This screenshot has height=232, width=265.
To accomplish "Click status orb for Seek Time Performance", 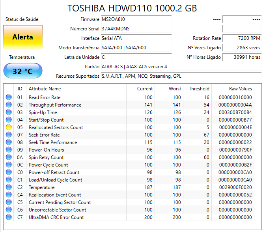I will [x=9, y=142].
